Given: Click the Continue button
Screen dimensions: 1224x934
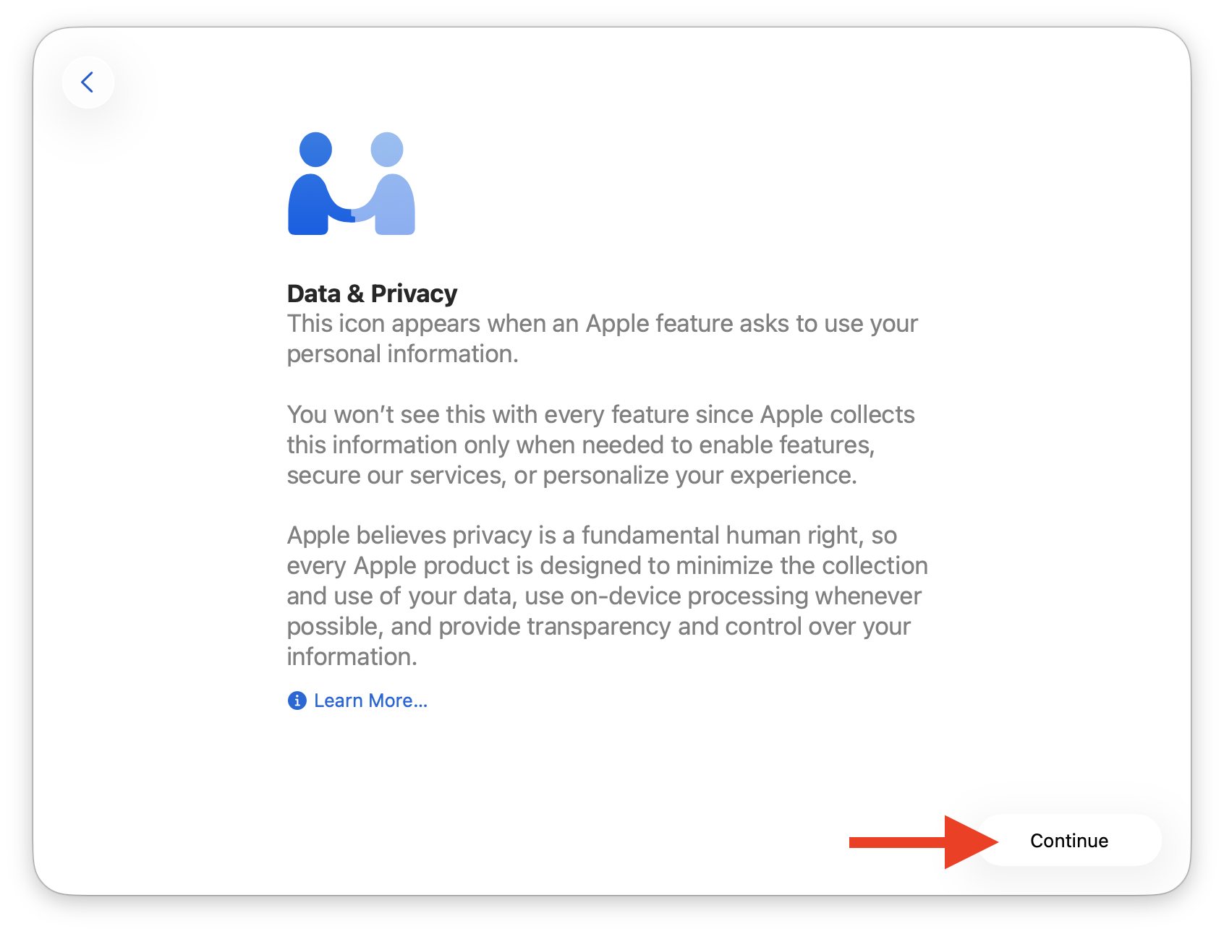Looking at the screenshot, I should coord(1069,841).
